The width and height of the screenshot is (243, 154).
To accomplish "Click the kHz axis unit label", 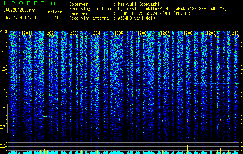I will click(3, 31).
